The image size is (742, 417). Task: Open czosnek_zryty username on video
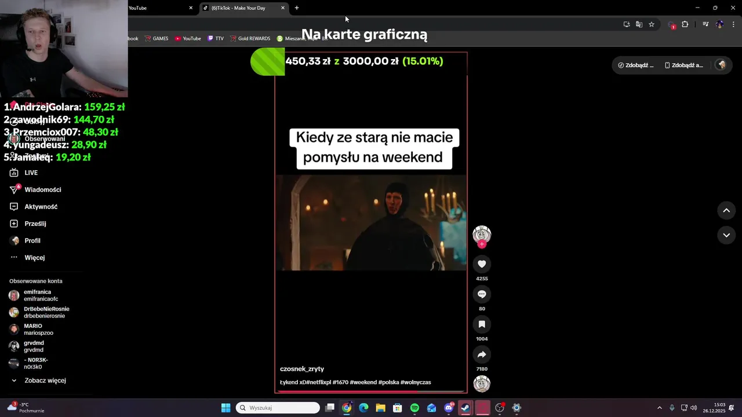coord(302,369)
